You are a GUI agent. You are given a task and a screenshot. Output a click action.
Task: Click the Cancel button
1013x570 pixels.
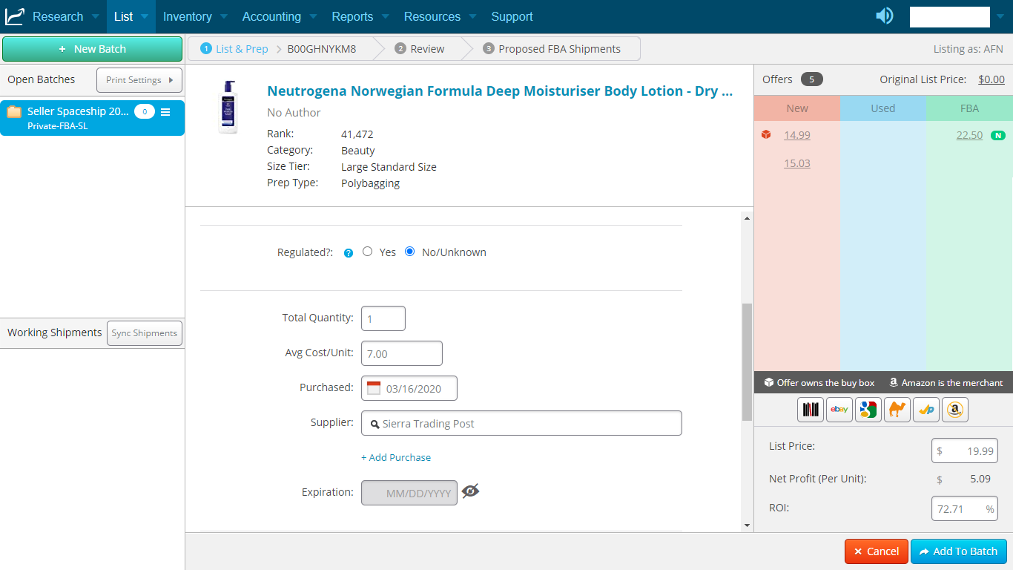tap(877, 551)
